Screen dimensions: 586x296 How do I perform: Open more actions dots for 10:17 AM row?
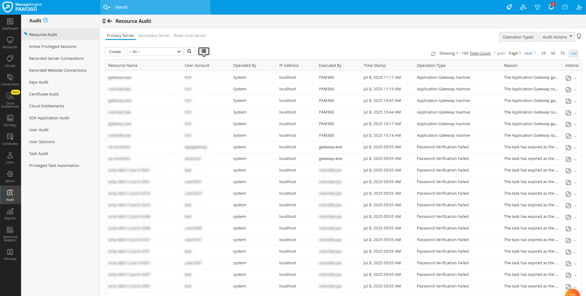pos(575,125)
